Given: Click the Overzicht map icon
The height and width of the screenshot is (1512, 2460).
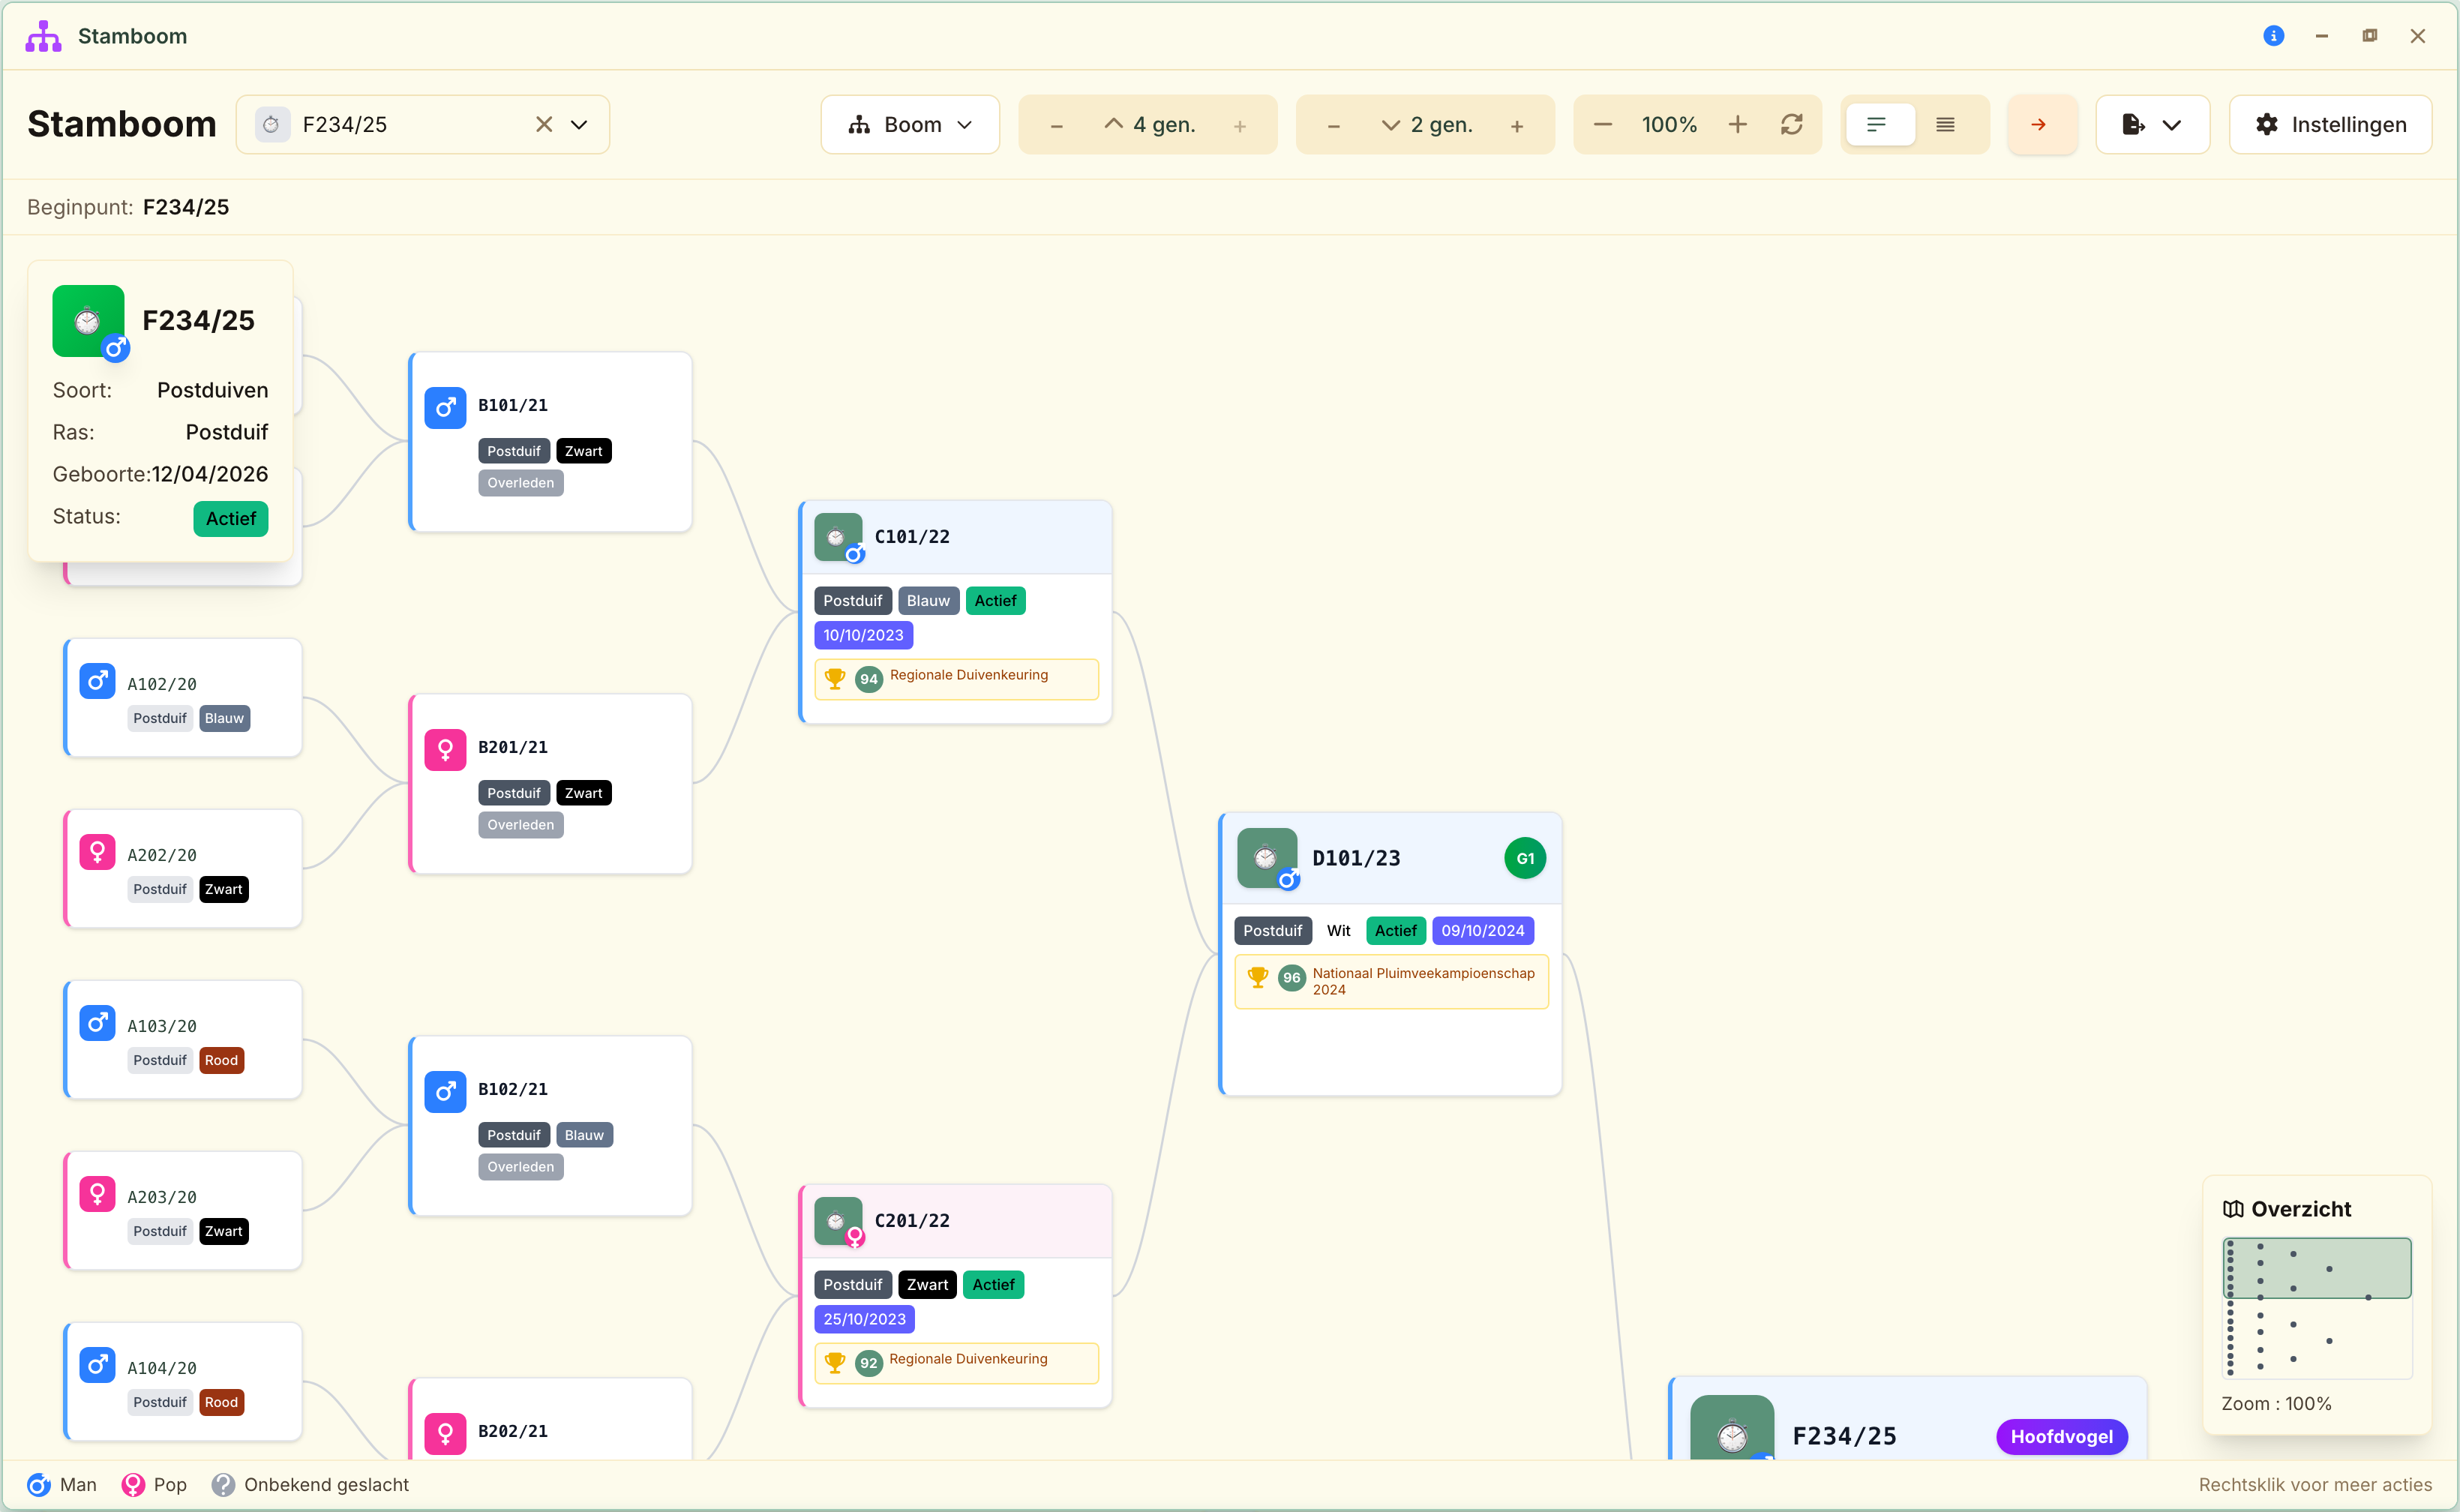Looking at the screenshot, I should 2233,1209.
